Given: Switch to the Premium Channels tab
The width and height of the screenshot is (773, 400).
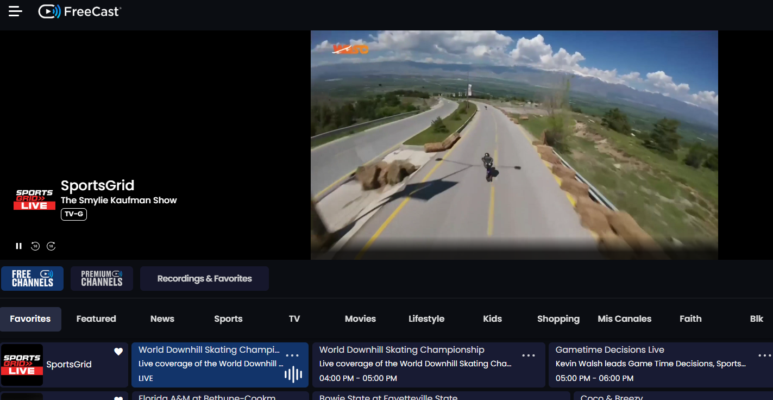Looking at the screenshot, I should [x=102, y=278].
